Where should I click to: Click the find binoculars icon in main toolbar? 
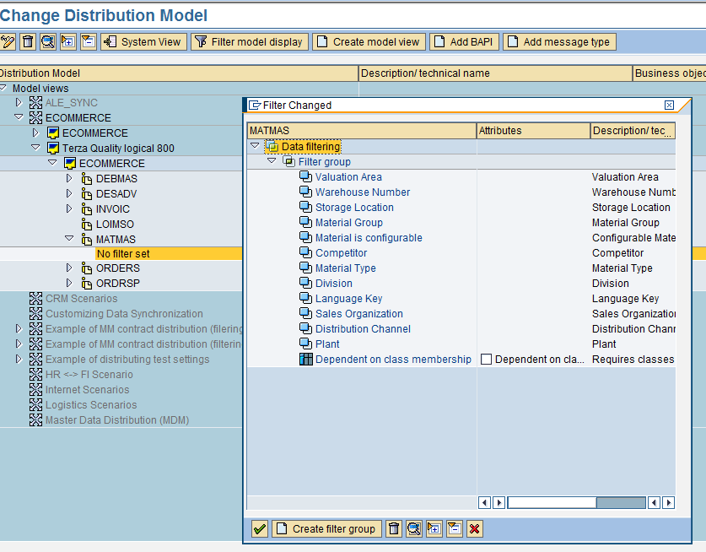[x=48, y=41]
